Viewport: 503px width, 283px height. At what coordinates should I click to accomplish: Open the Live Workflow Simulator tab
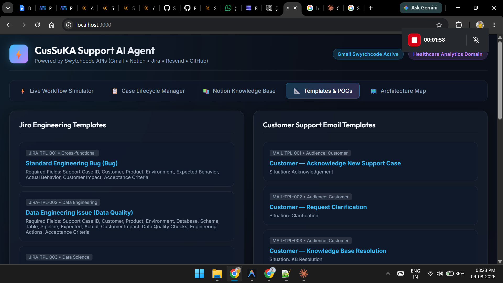(57, 91)
